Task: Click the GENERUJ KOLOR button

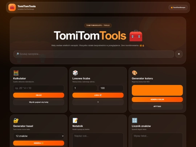Action: click(157, 99)
